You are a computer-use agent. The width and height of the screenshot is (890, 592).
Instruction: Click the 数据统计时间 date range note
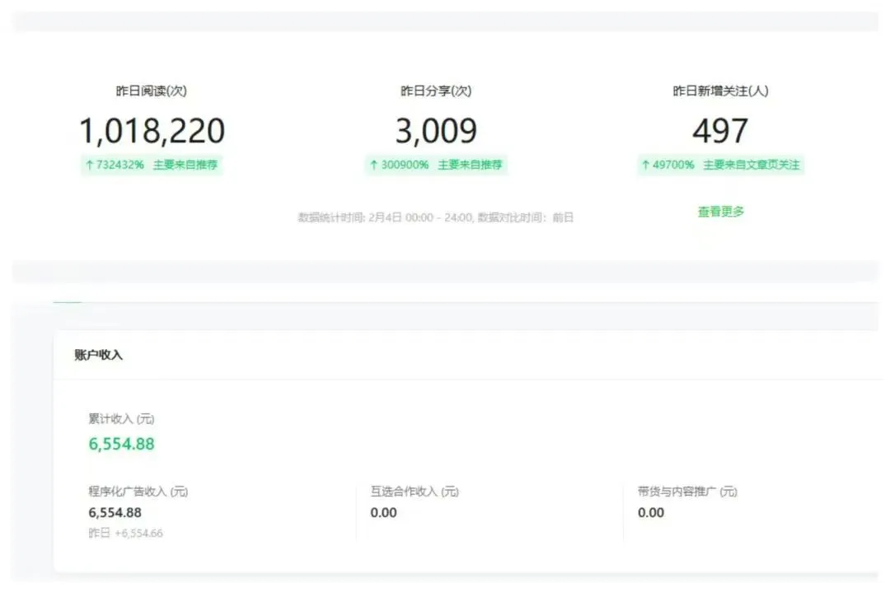[x=435, y=218]
